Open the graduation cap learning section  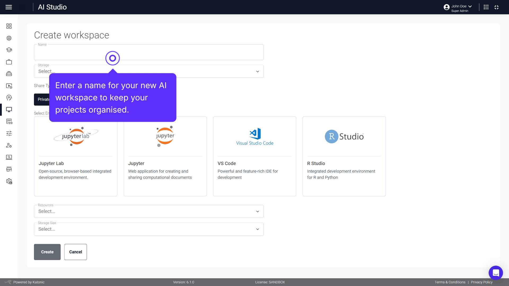point(9,50)
